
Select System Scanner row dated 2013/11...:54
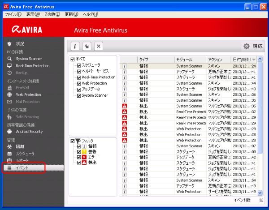[188, 180]
